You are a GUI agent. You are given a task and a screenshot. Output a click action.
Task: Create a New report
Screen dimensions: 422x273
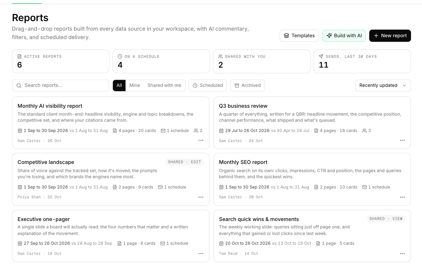tap(390, 36)
